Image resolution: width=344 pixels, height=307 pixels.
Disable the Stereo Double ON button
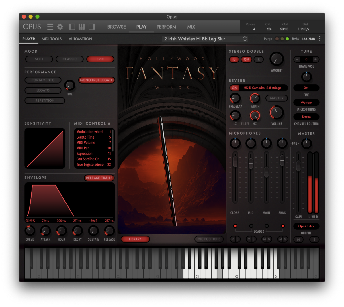click(x=246, y=59)
